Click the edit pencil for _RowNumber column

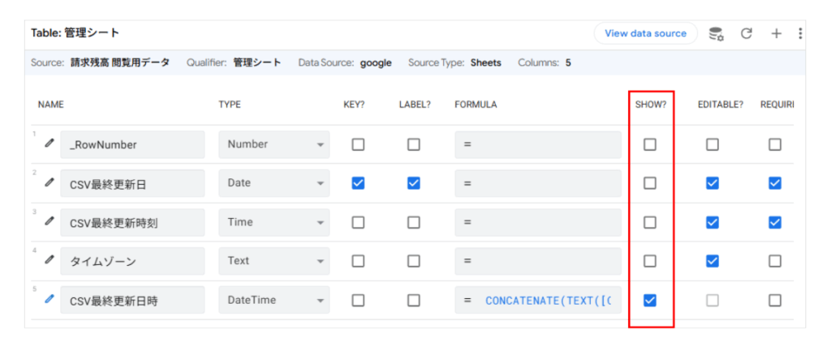(50, 143)
